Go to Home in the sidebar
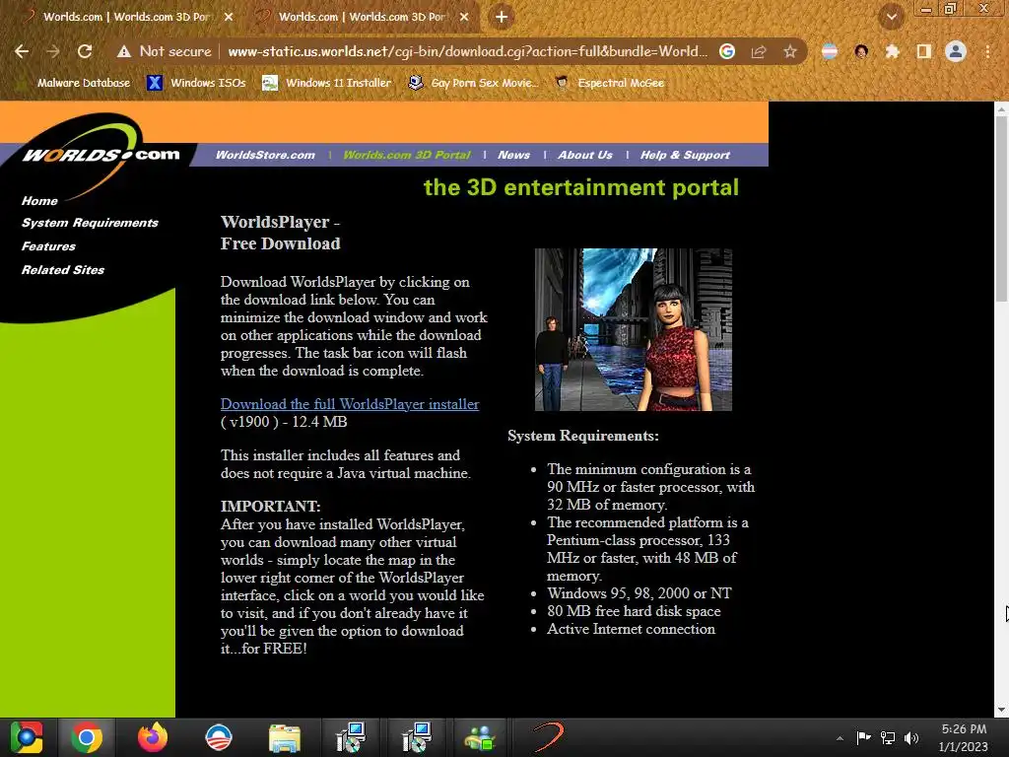Viewport: 1009px width, 757px height. [x=39, y=201]
